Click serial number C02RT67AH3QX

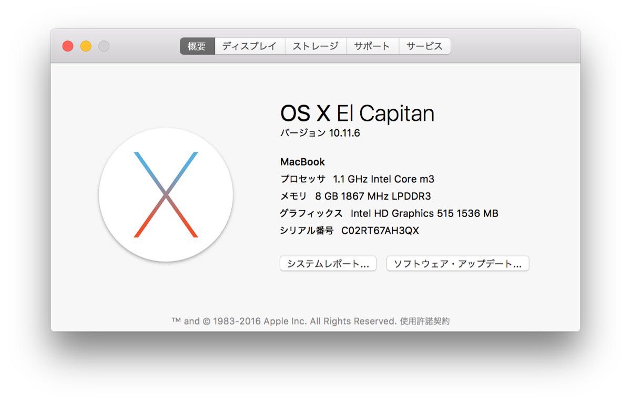380,231
